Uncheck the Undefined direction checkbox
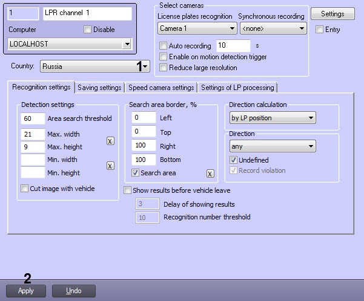Screen dimensions: 364x301 (x=234, y=160)
